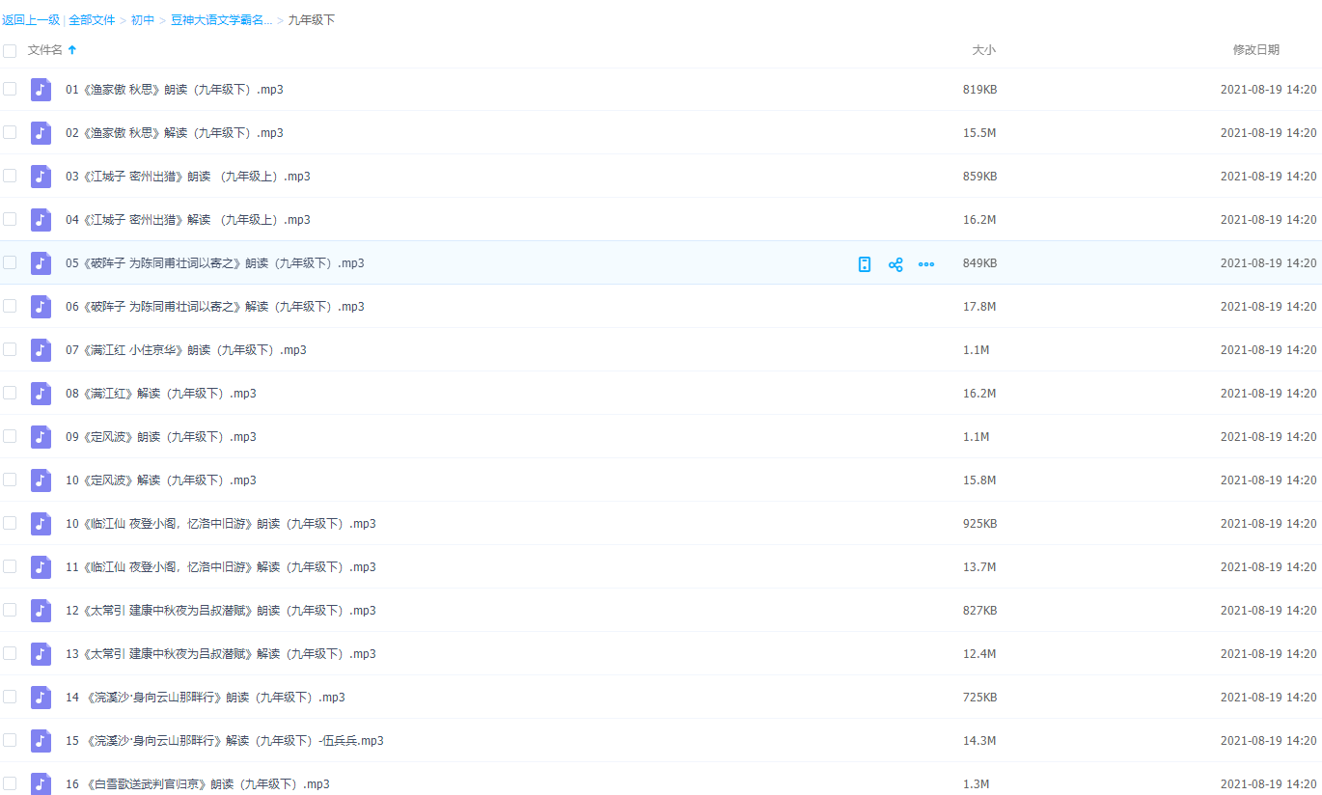Click music icon for 12 太常引 朗读
1322x795 pixels.
coord(41,611)
